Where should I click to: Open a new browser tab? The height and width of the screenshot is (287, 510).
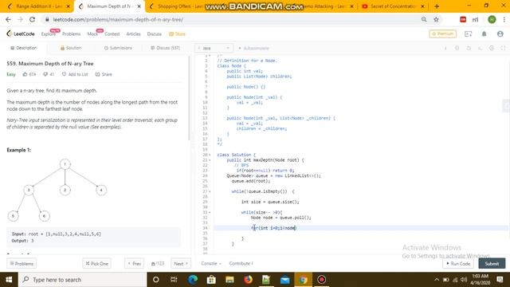tap(437, 6)
